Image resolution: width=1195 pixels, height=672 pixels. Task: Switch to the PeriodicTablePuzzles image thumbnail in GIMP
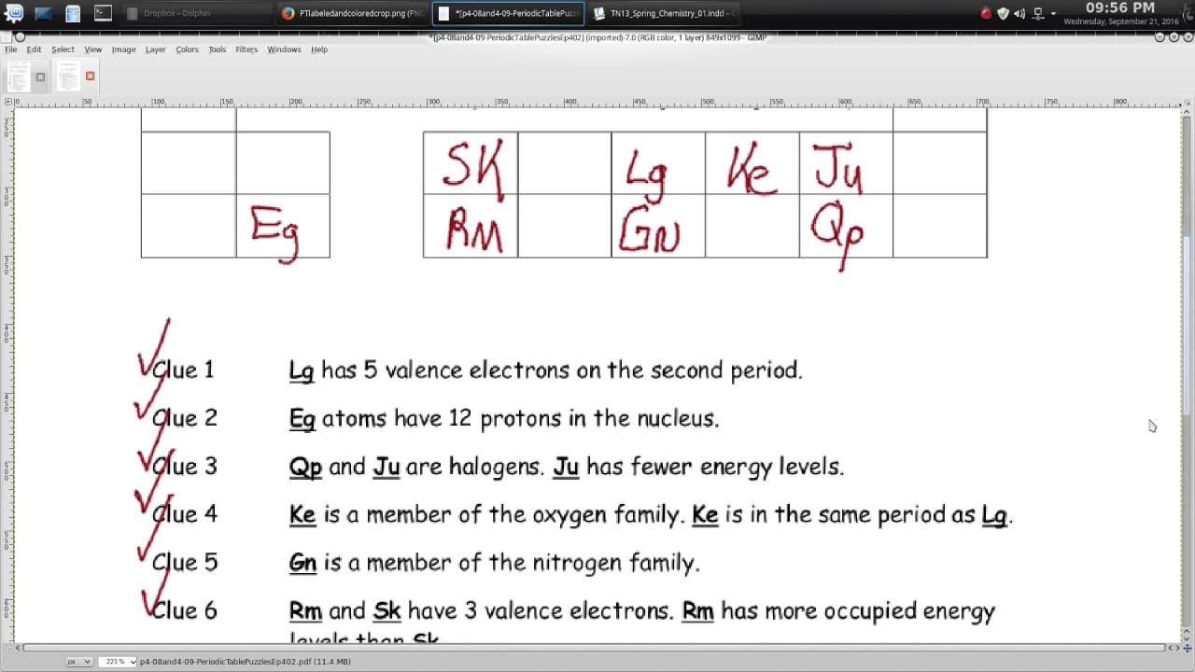coord(68,77)
